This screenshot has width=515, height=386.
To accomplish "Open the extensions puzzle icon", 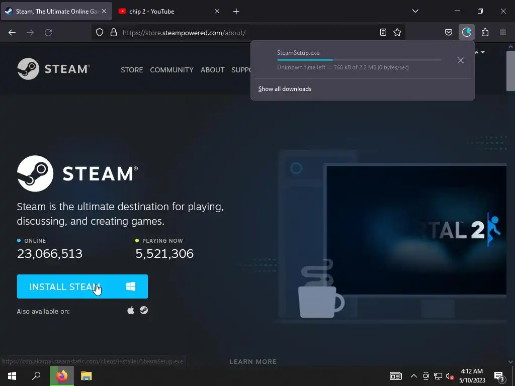I will coord(485,32).
